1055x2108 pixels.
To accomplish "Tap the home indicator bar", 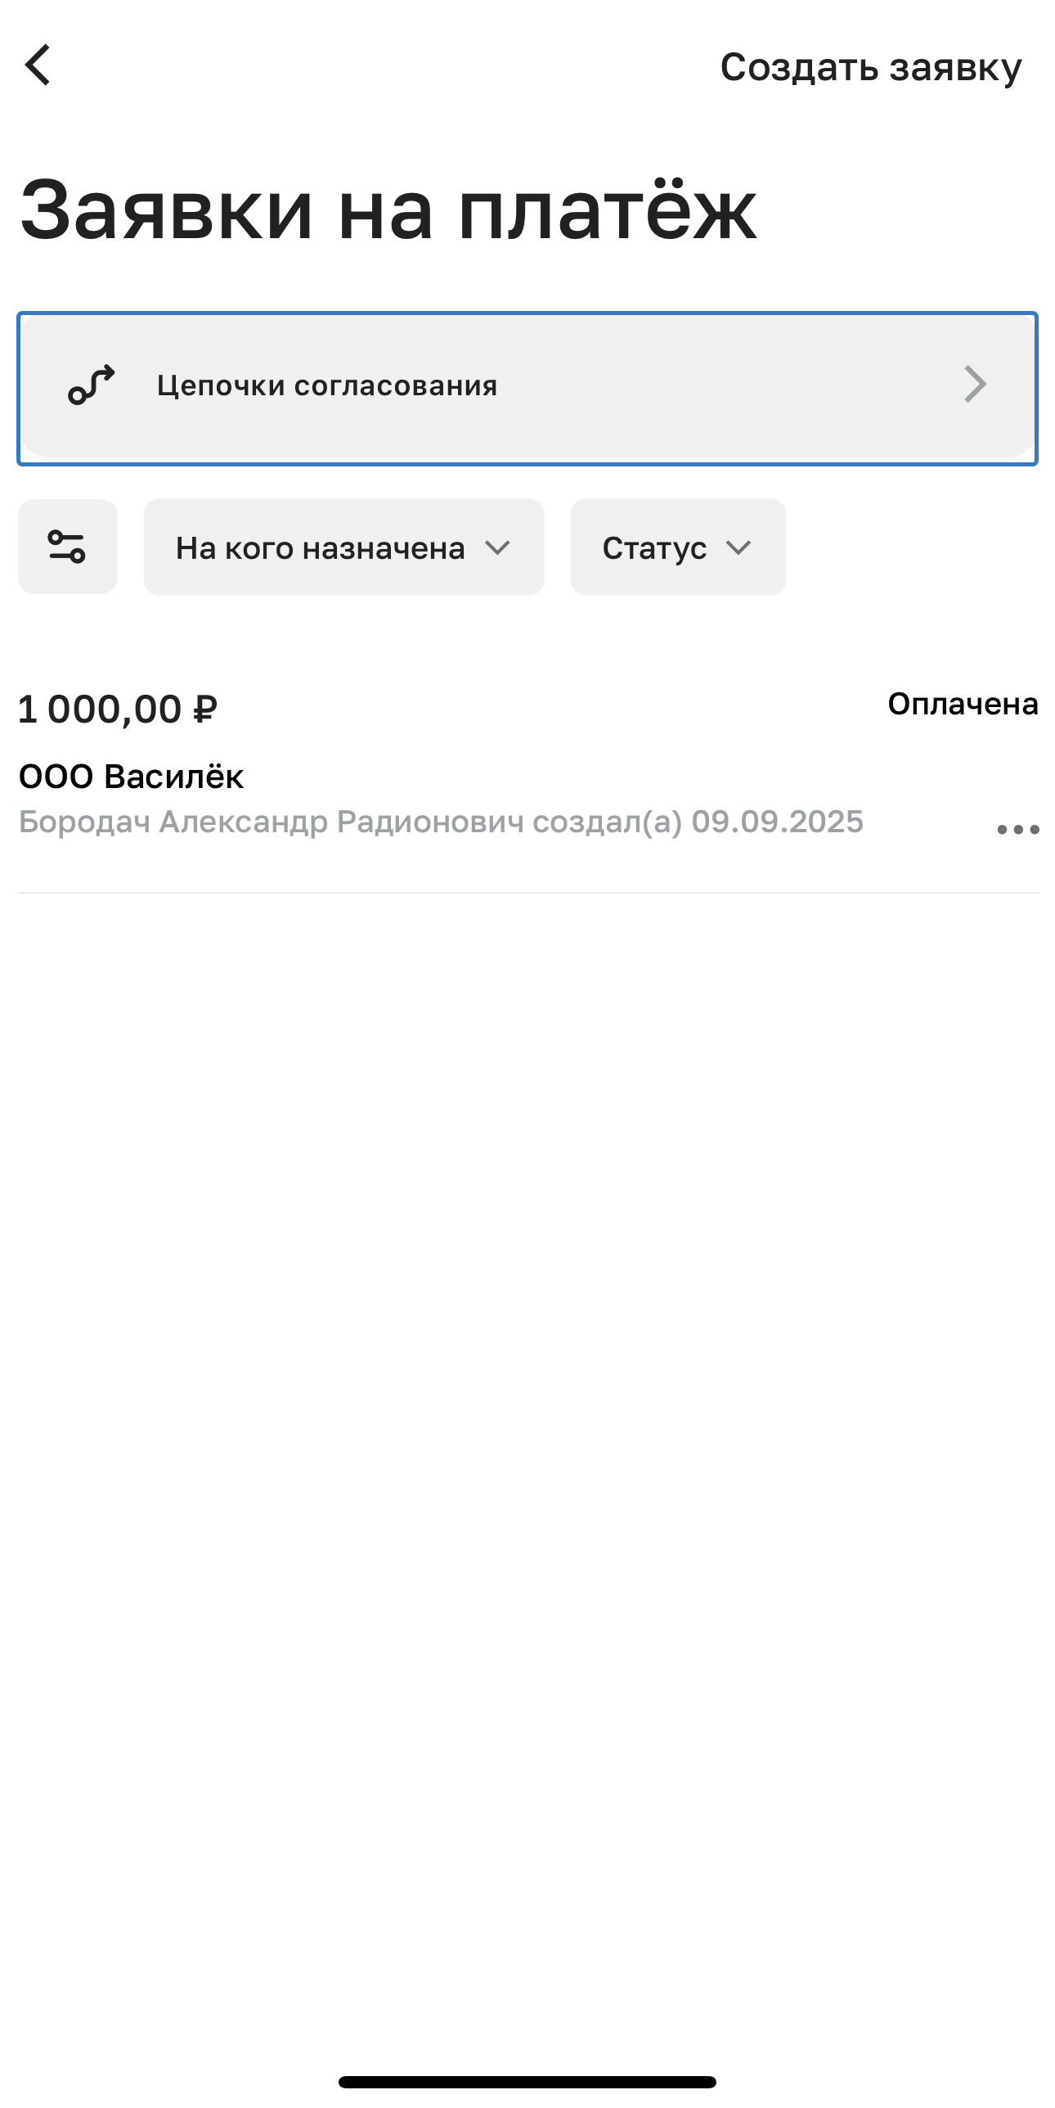I will coord(527,2082).
